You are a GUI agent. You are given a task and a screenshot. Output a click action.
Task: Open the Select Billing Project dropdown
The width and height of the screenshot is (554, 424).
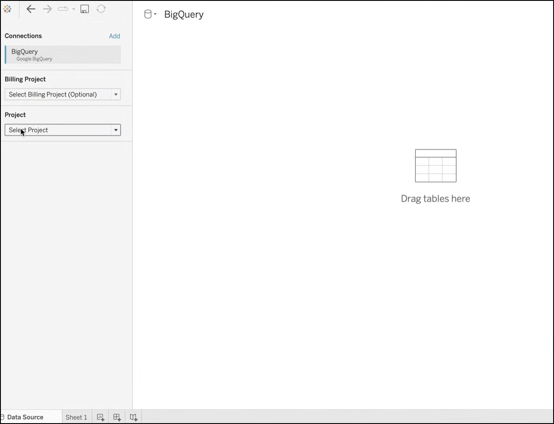point(63,95)
